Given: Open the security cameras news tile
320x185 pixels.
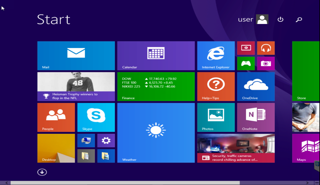Looking at the screenshot, I should (x=236, y=148).
